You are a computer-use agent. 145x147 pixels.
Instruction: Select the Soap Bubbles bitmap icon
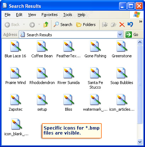[x=122, y=73]
